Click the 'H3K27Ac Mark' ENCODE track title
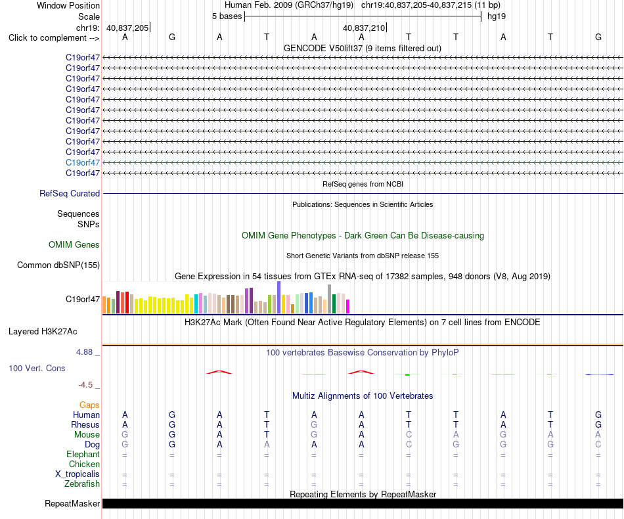624x519 pixels. coord(363,323)
